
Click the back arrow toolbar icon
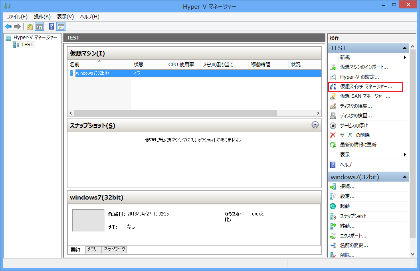[8, 26]
